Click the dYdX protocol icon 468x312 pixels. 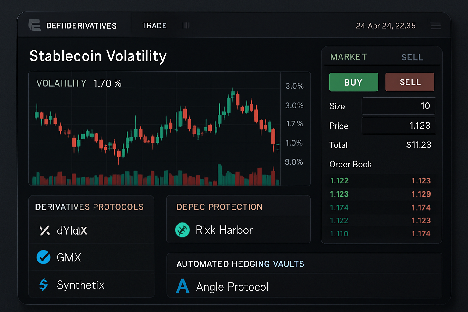pyautogui.click(x=44, y=231)
